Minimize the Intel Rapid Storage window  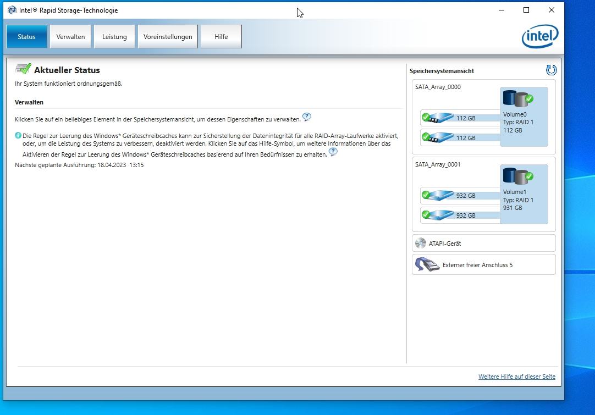502,10
